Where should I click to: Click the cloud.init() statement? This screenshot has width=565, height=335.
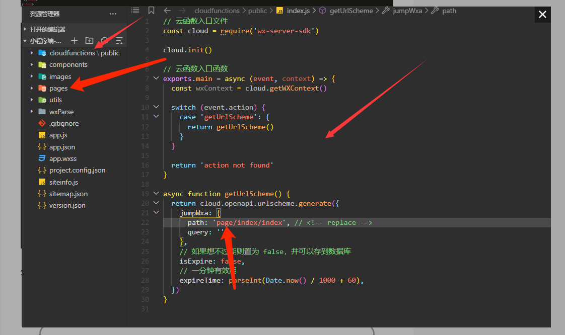[187, 50]
